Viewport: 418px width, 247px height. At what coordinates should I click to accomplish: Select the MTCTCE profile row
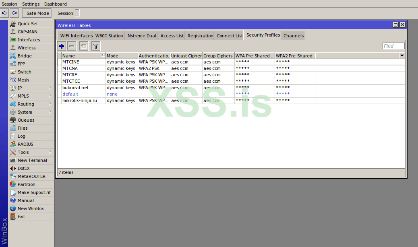click(x=231, y=81)
